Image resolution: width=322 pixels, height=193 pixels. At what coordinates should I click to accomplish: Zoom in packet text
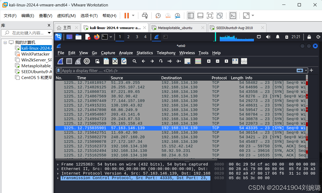point(209,61)
